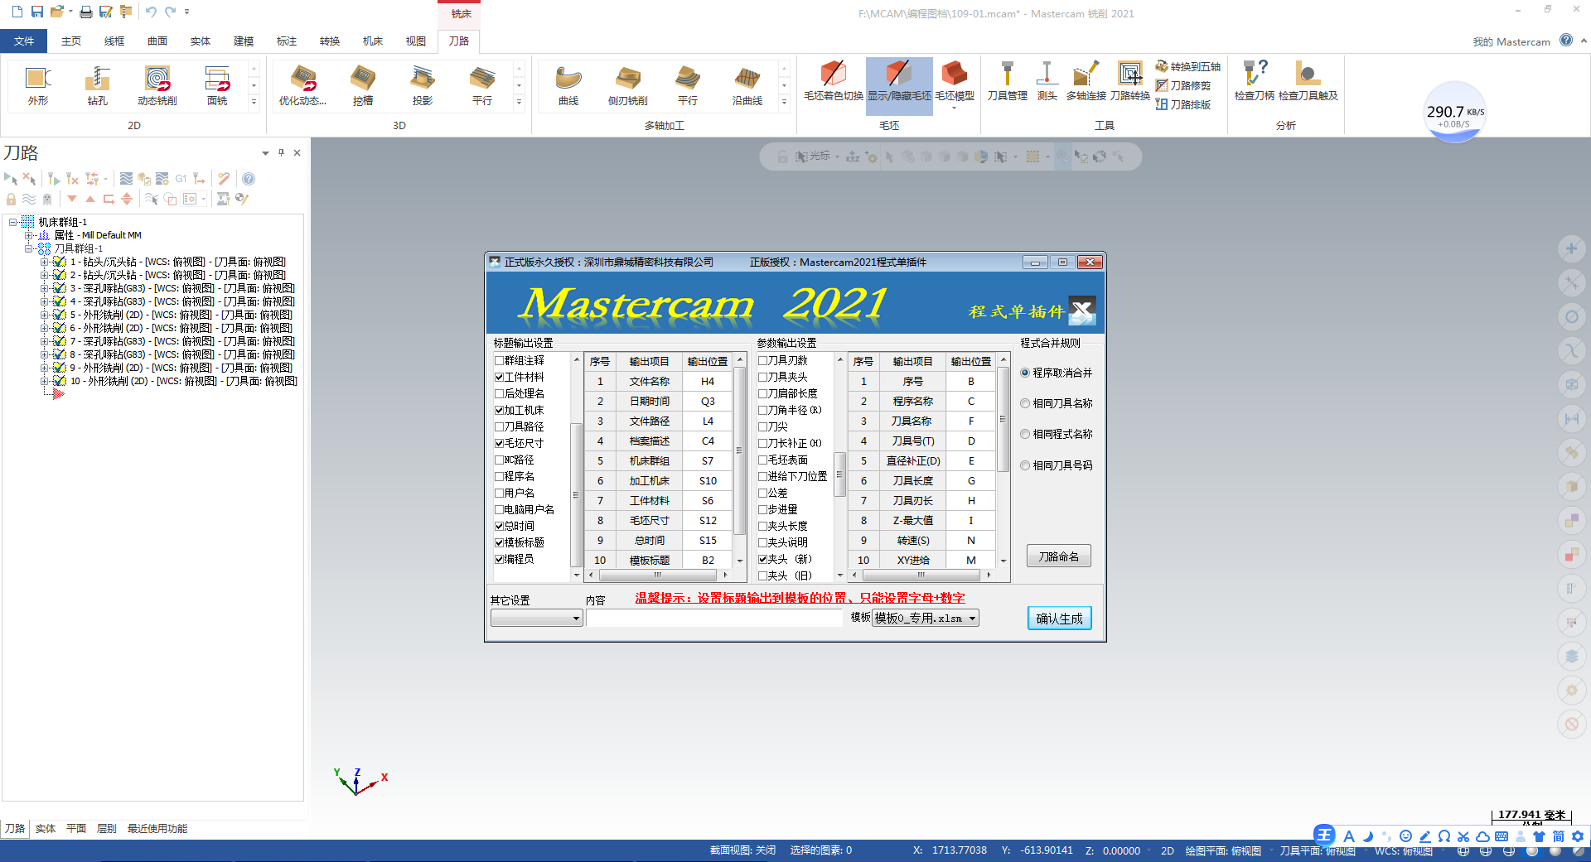The height and width of the screenshot is (862, 1591).
Task: Click inside the 内容 input field
Action: pyautogui.click(x=714, y=617)
